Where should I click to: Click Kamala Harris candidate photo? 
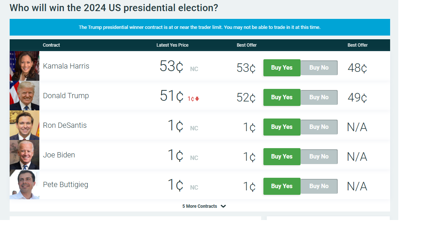(25, 66)
